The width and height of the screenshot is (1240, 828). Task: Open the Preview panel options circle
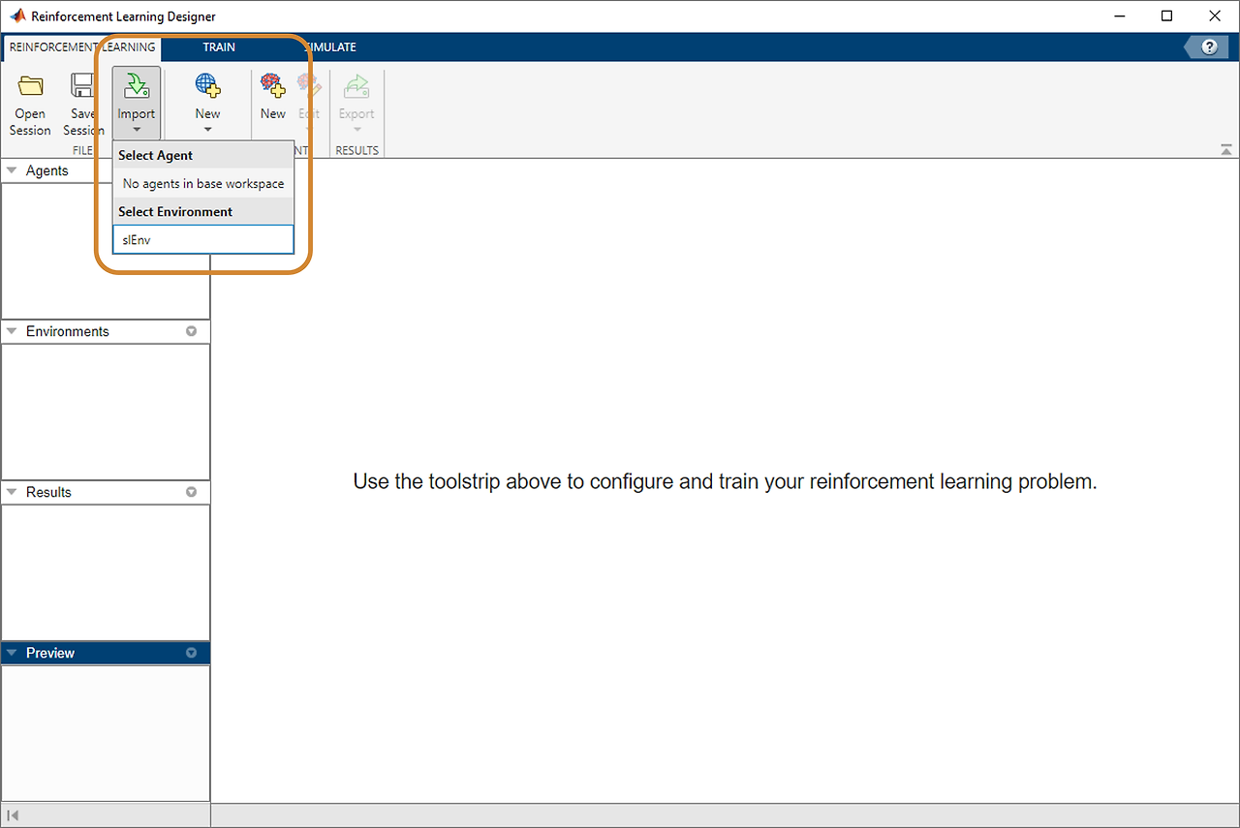(191, 653)
